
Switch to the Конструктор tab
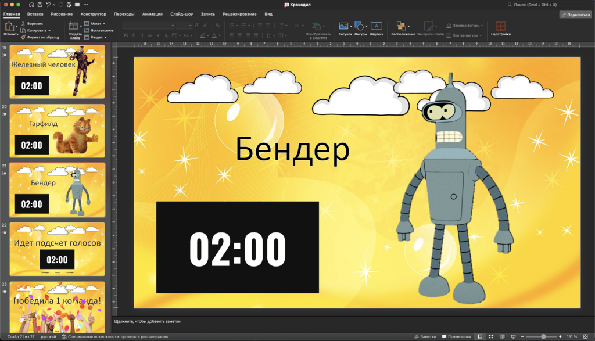pos(94,14)
